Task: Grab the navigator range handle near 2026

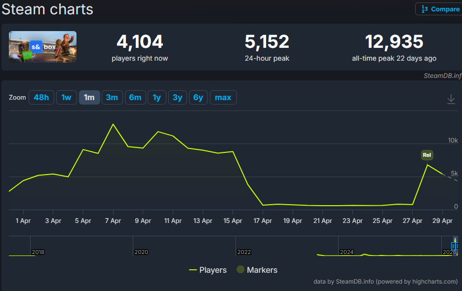Action: tap(454, 246)
